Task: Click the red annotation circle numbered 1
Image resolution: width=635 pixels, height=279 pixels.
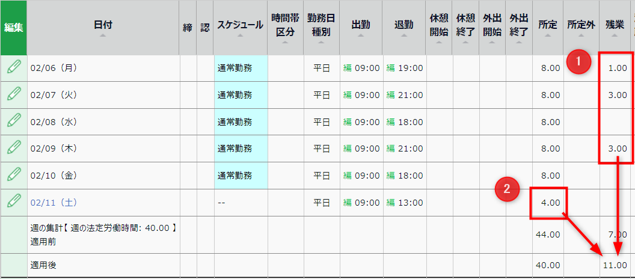Action: pos(578,61)
